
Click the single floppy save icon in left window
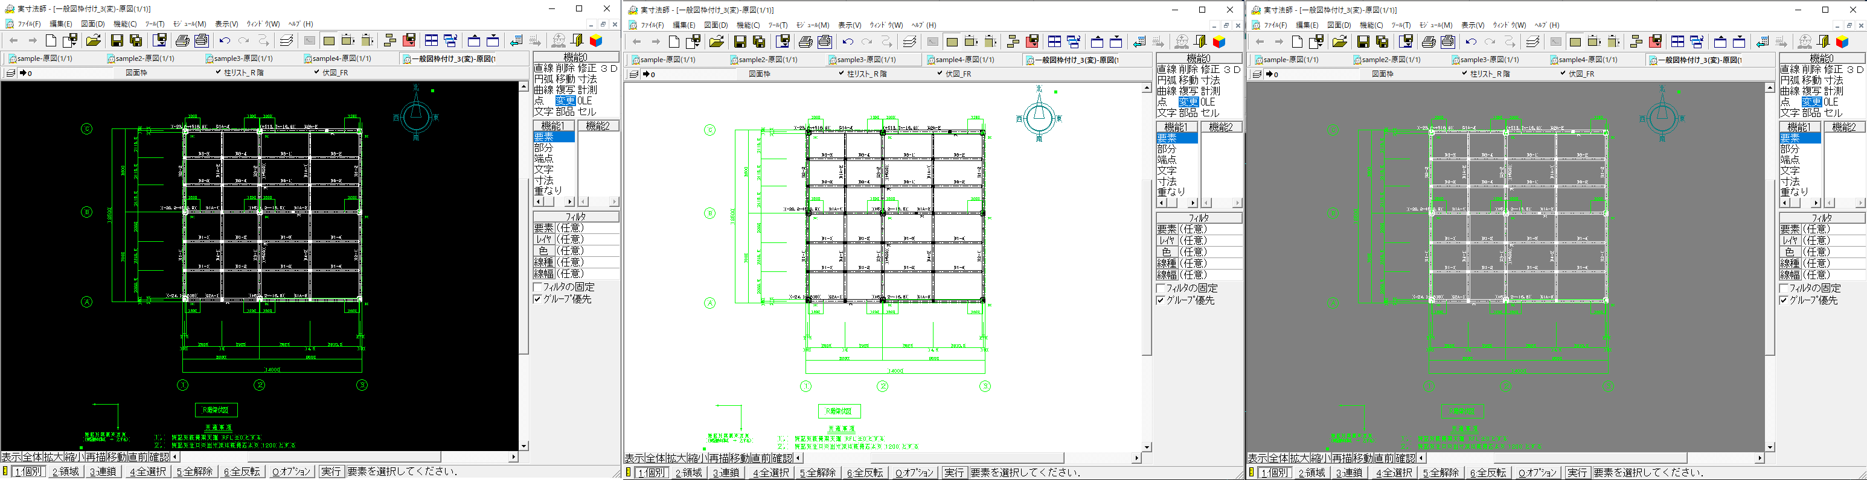(117, 40)
